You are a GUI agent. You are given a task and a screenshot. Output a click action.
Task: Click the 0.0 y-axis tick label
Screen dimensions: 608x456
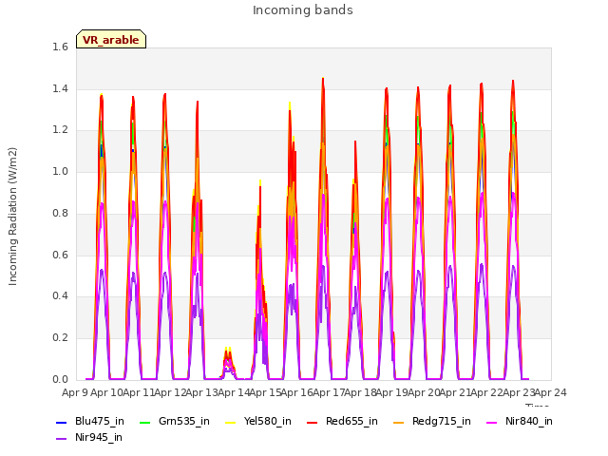coord(60,379)
